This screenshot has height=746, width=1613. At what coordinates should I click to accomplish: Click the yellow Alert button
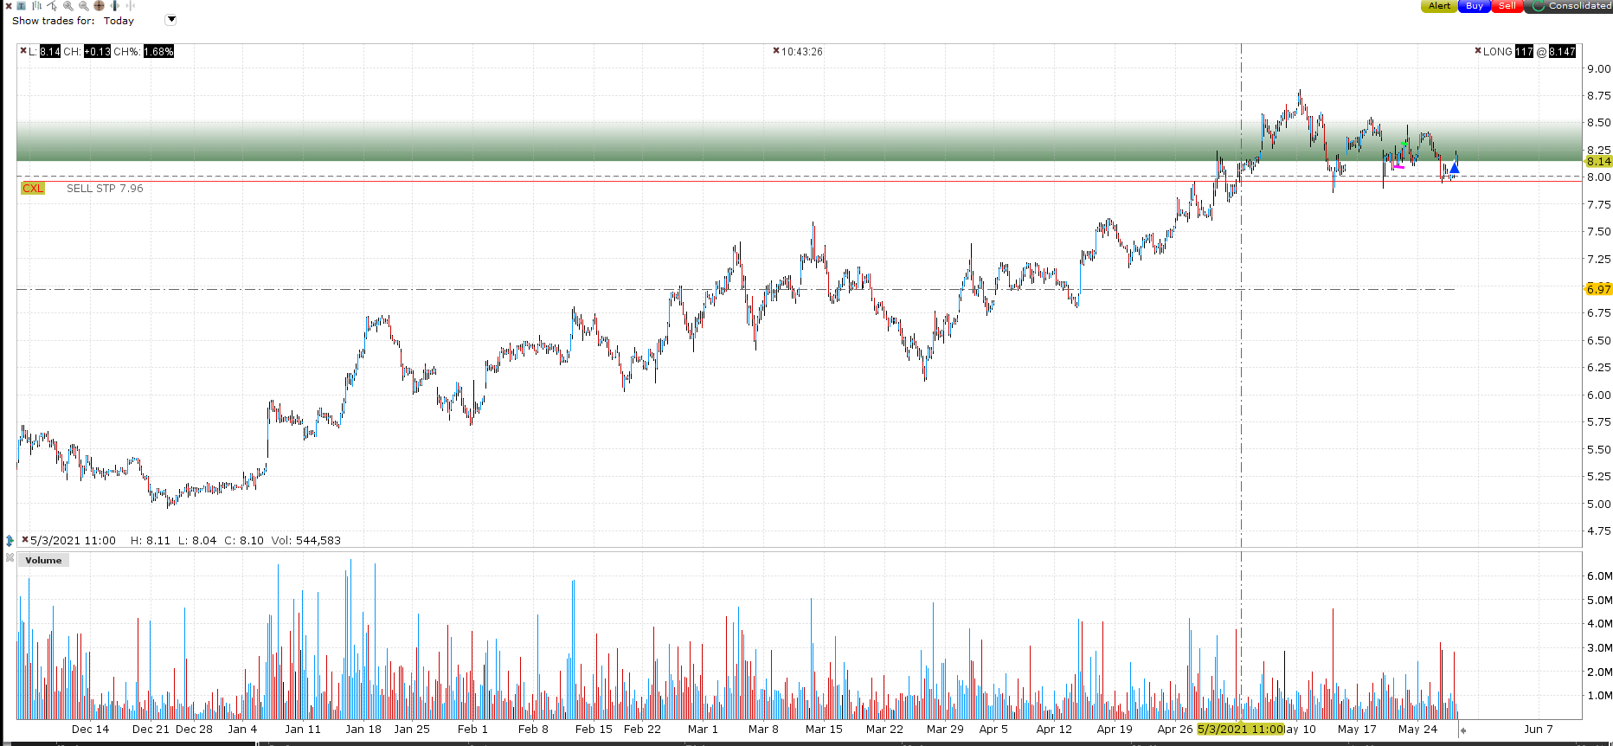1439,6
